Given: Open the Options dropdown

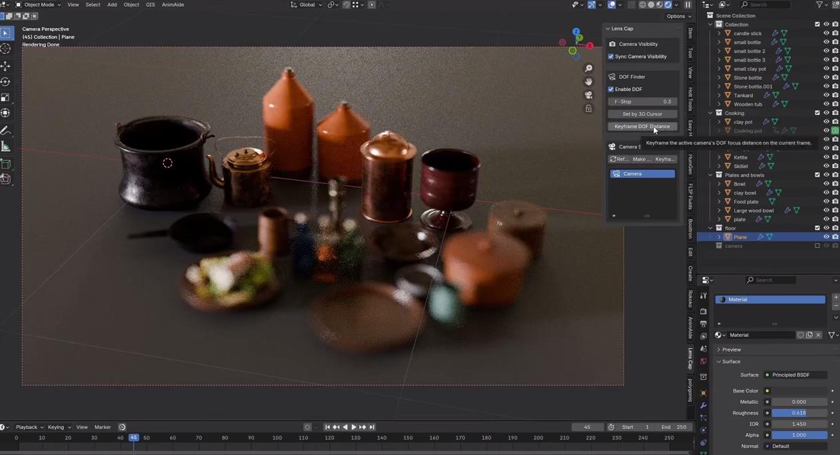Looking at the screenshot, I should click(x=678, y=16).
